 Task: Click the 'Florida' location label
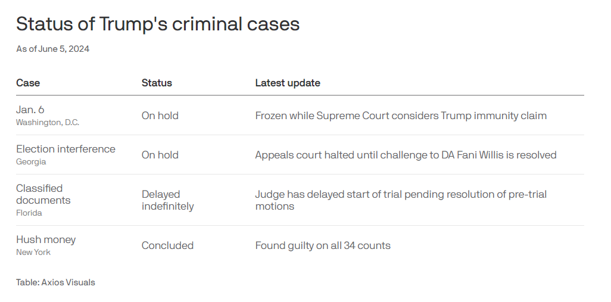[29, 213]
